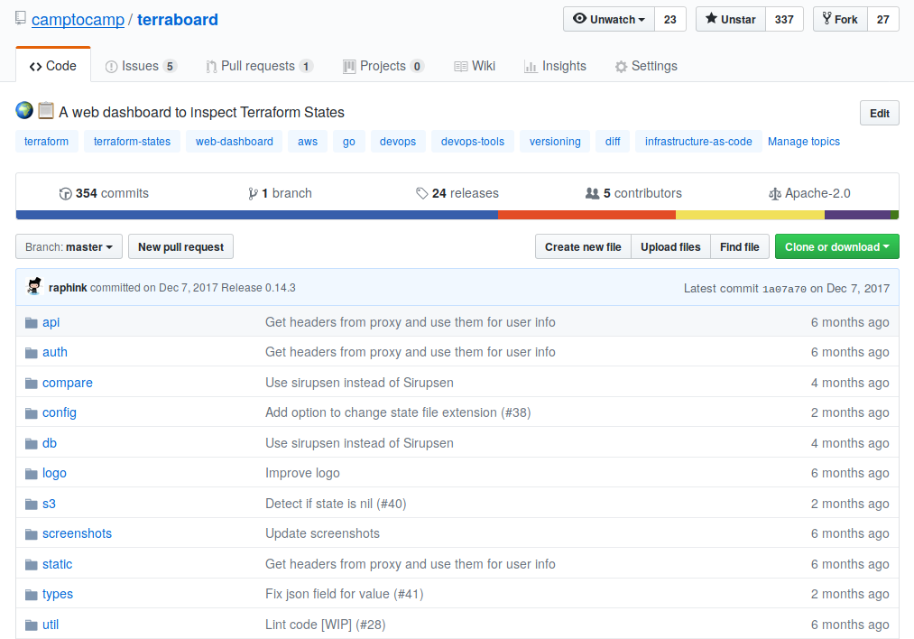Click the Edit description button
The image size is (914, 639).
[x=880, y=113]
